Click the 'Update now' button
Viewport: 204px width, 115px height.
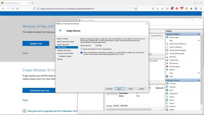click(36, 43)
